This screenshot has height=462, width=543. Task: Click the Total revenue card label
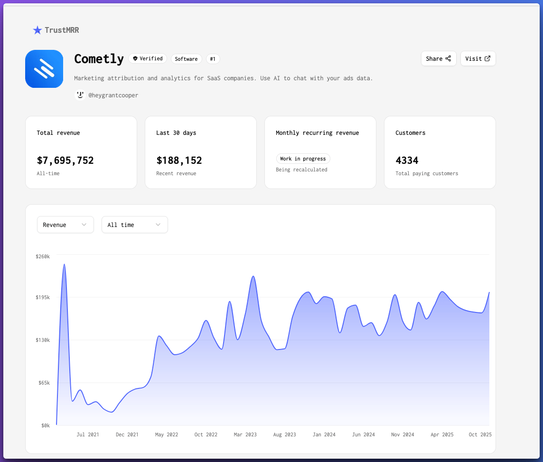pos(58,132)
